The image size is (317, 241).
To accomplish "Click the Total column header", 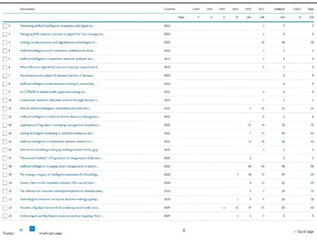I will pyautogui.click(x=310, y=9).
